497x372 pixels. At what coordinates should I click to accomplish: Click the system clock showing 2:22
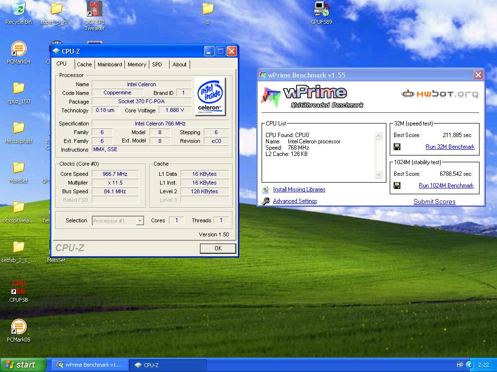483,365
